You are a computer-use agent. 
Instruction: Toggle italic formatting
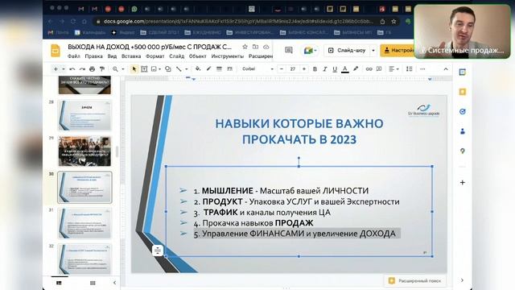325,68
